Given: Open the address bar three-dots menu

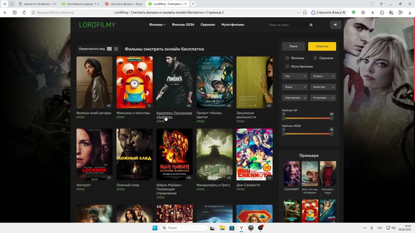Looking at the screenshot, I should (x=299, y=13).
